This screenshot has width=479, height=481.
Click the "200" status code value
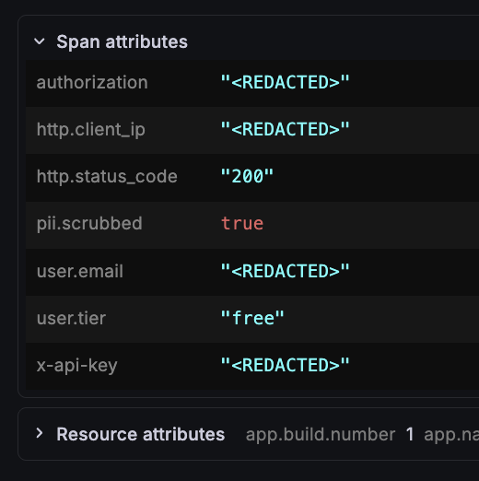click(247, 176)
